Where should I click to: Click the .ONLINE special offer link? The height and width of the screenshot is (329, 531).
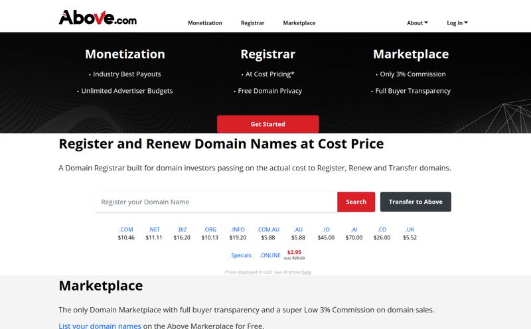(270, 255)
